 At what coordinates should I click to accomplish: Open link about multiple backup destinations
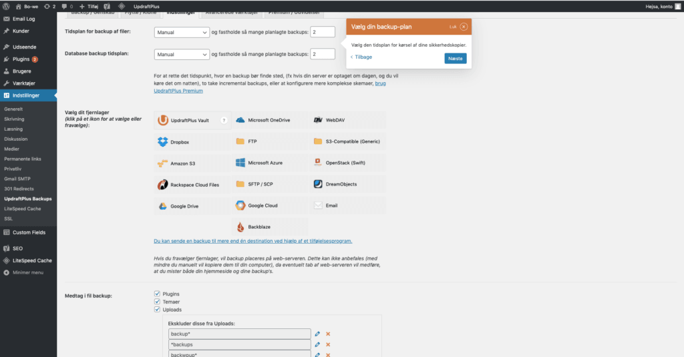pyautogui.click(x=253, y=241)
